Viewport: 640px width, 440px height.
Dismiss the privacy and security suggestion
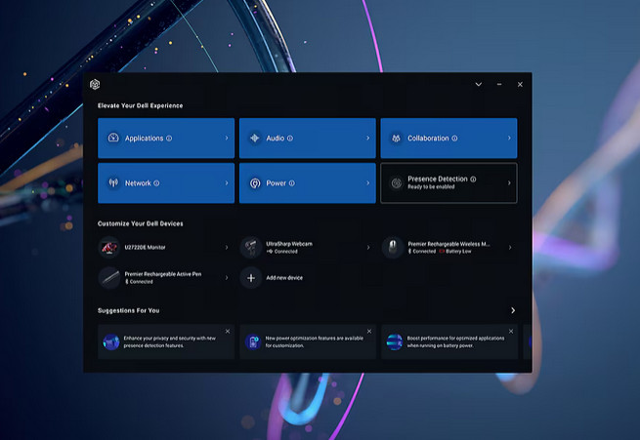(x=228, y=332)
